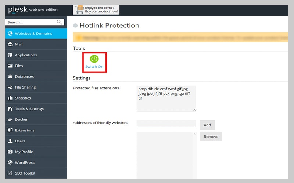Select Websites & Domains in sidebar
The image size is (294, 183).
[x=33, y=34]
